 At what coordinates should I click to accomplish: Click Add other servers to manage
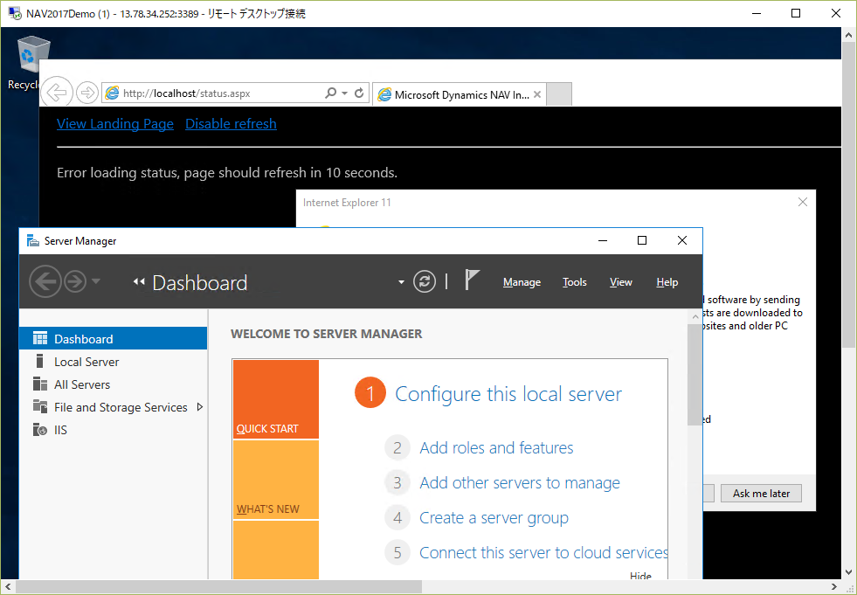coord(520,483)
